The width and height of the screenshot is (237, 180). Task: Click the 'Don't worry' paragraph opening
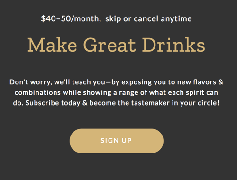pos(31,82)
